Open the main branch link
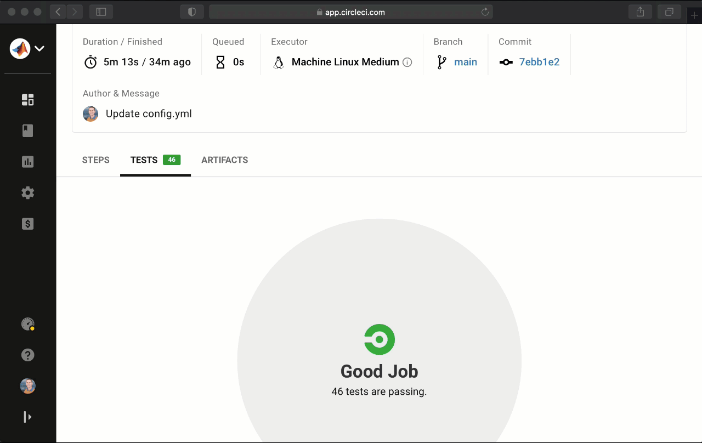The height and width of the screenshot is (443, 702). [x=465, y=62]
